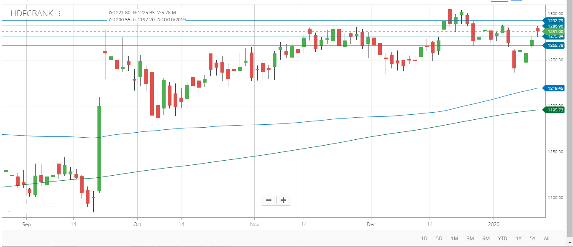Pick the 5Y time range
This screenshot has width=573, height=247.
(x=532, y=239)
